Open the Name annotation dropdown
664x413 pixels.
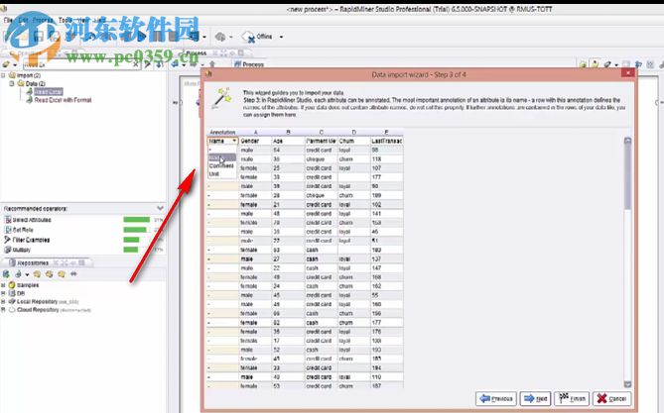[x=222, y=141]
